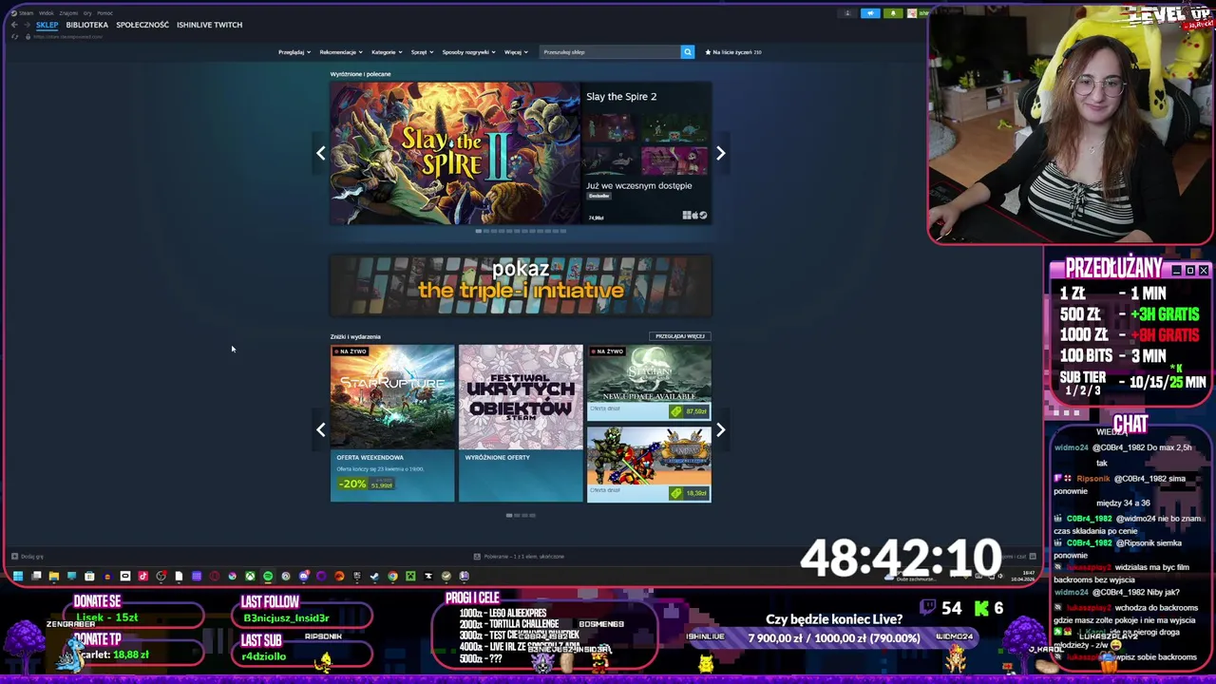Open the ISHINLIVE TWITCH profile tab
Viewport: 1216px width, 684px height.
[209, 25]
